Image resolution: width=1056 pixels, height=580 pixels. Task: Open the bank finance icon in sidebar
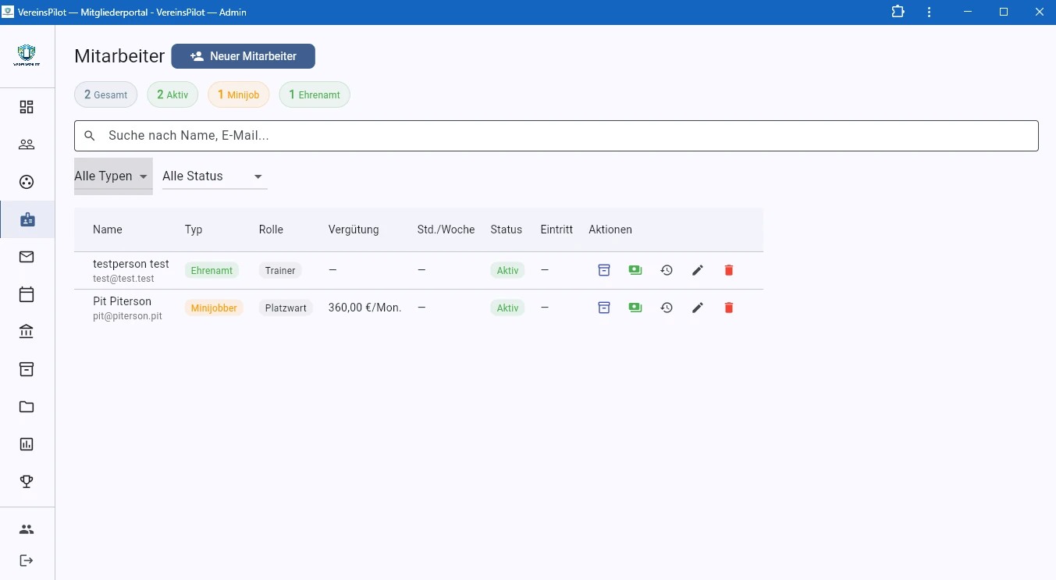[27, 332]
